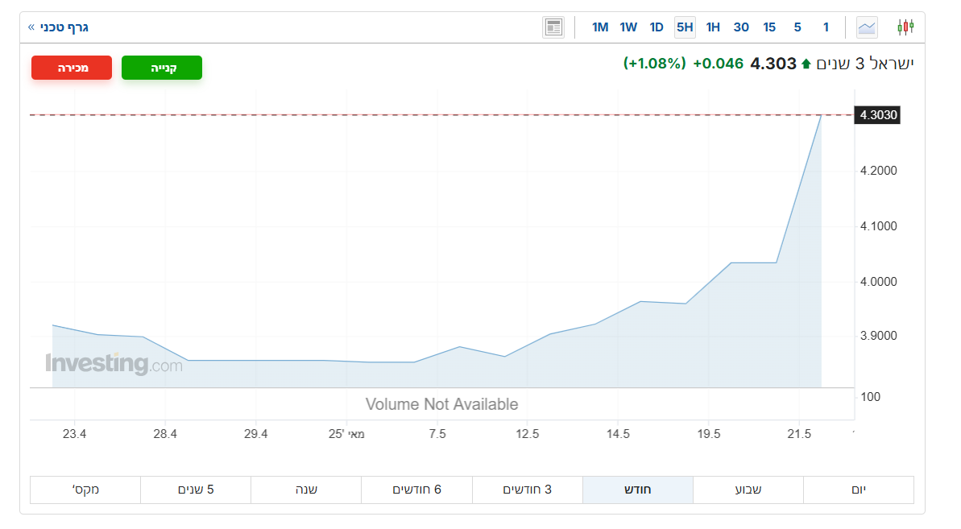
Task: Click the 4.3030 current price marker
Action: 878,115
